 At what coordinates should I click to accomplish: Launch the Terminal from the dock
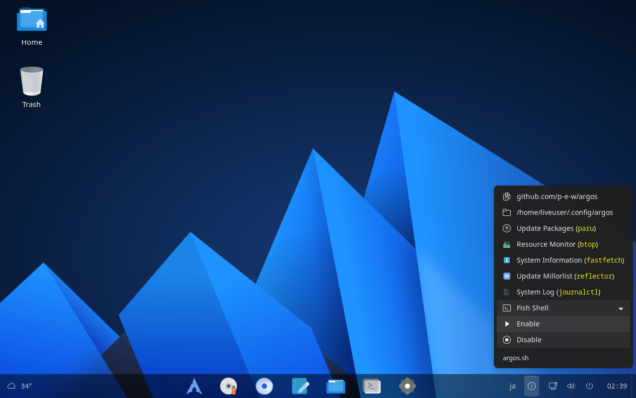[372, 386]
